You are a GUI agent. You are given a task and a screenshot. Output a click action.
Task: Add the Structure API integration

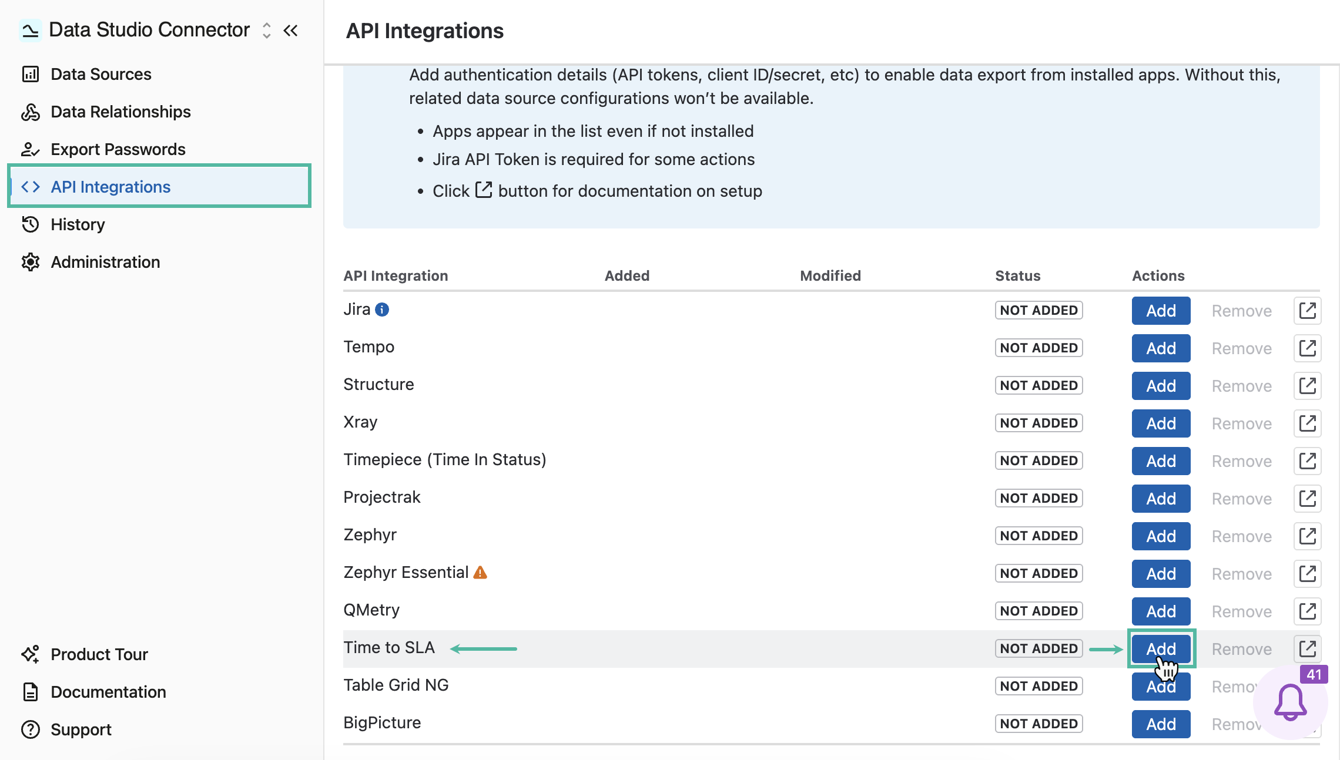(1161, 386)
